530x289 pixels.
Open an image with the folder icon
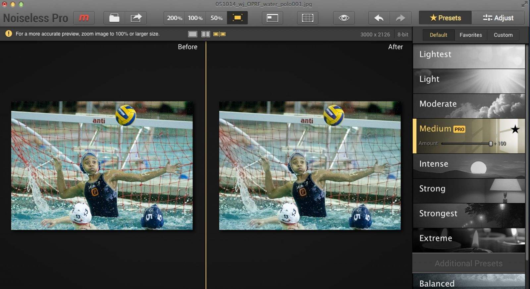[x=114, y=18]
